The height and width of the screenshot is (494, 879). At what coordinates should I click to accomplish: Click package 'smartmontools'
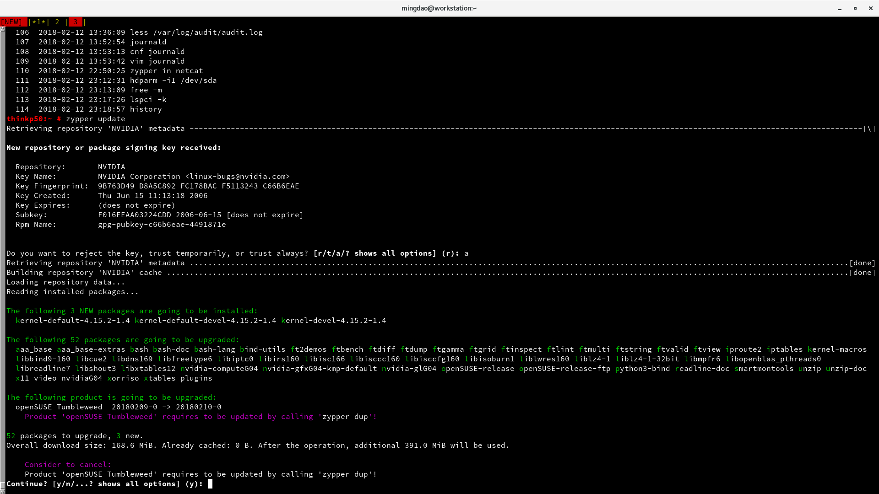coord(764,369)
